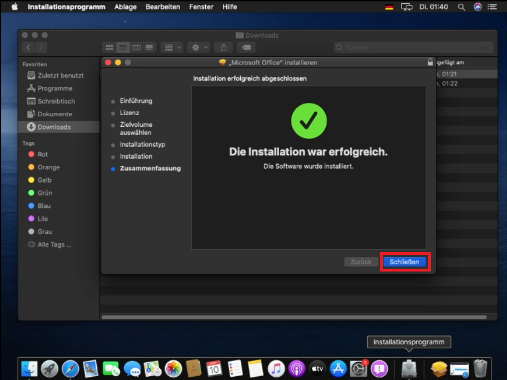Open Siri from the menu bar
507x380 pixels.
click(x=478, y=7)
